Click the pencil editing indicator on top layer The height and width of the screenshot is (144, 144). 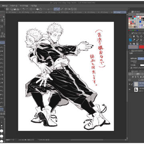132,84
